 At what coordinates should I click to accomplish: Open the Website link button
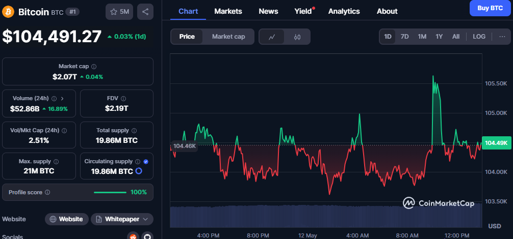67,219
